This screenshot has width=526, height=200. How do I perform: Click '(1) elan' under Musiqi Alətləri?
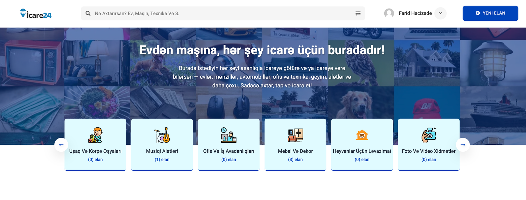click(162, 160)
